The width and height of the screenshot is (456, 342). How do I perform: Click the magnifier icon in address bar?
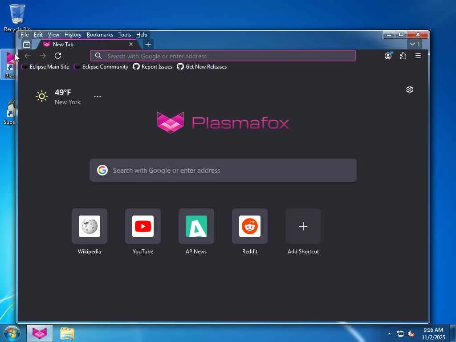point(98,56)
